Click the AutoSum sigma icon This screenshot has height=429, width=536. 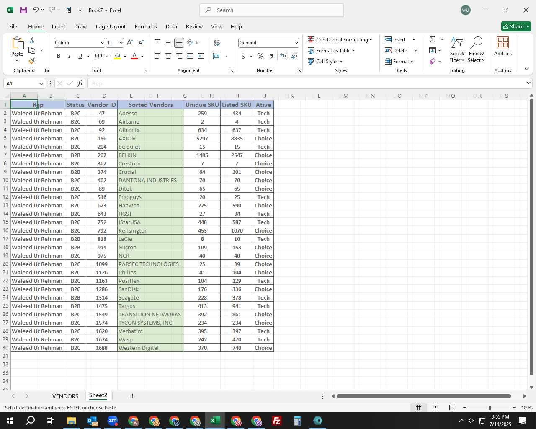coord(433,39)
